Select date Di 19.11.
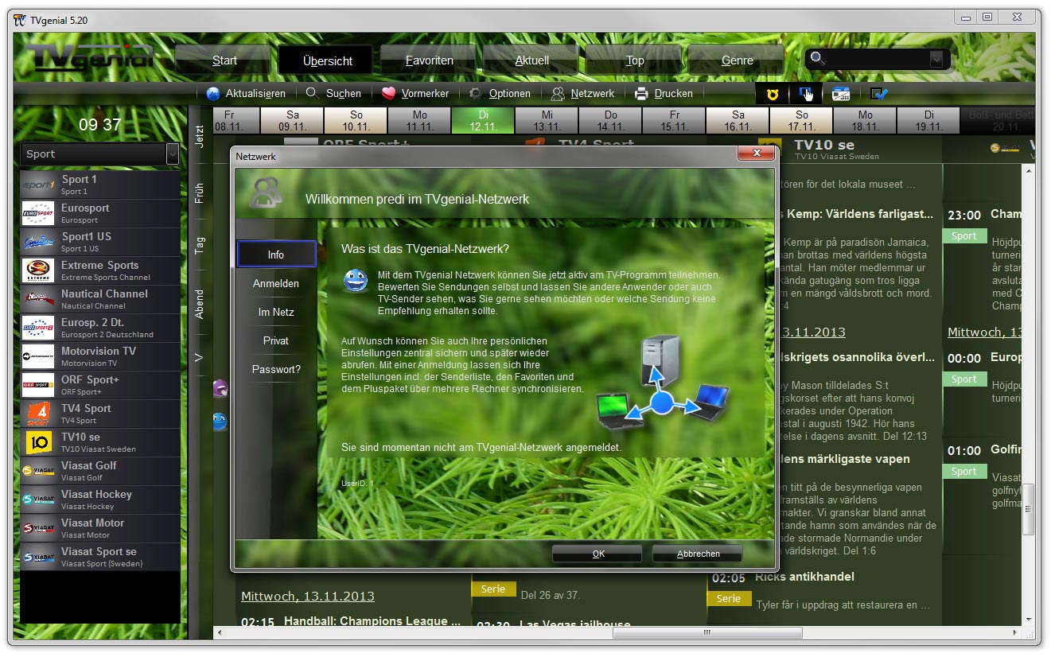This screenshot has height=657, width=1051. click(928, 121)
